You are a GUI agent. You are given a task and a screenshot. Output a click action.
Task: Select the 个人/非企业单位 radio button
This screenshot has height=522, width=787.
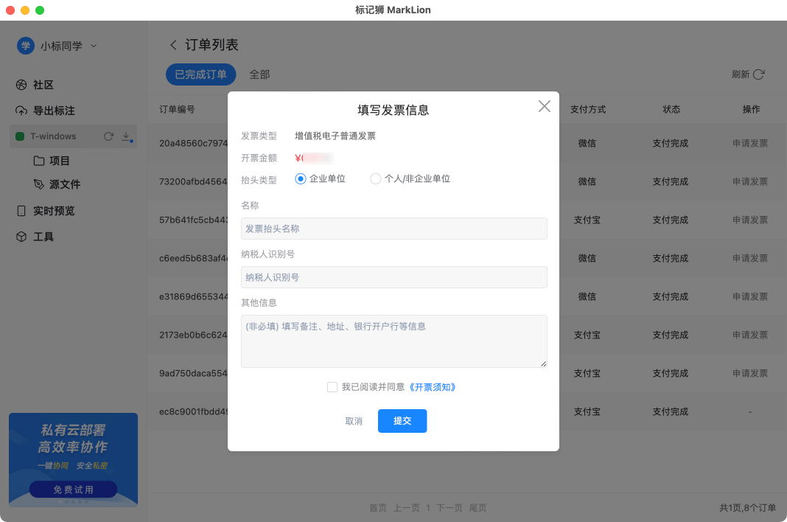tap(376, 178)
